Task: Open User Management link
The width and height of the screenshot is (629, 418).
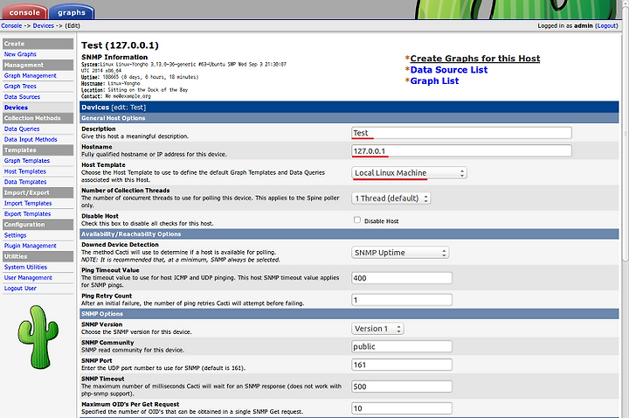Action: click(x=28, y=278)
